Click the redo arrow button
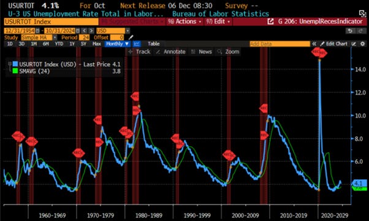 coord(360,31)
